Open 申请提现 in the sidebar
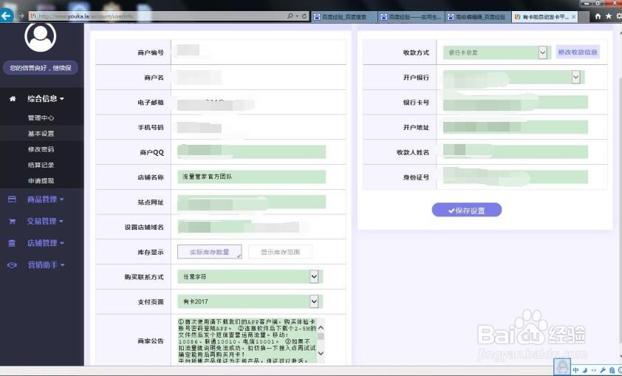 point(41,181)
